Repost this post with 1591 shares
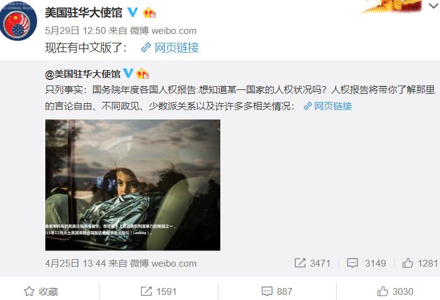The height and width of the screenshot is (300, 440). pyautogui.click(x=159, y=292)
